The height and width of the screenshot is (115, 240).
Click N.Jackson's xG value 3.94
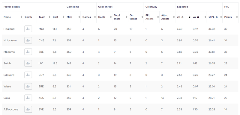click(179, 40)
